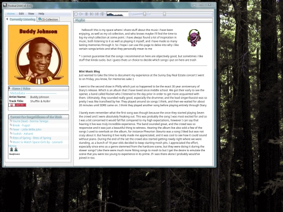Click icon beside Music to Watch Space Girls
Viewport: 283px width, 212px height.
tap(11, 142)
